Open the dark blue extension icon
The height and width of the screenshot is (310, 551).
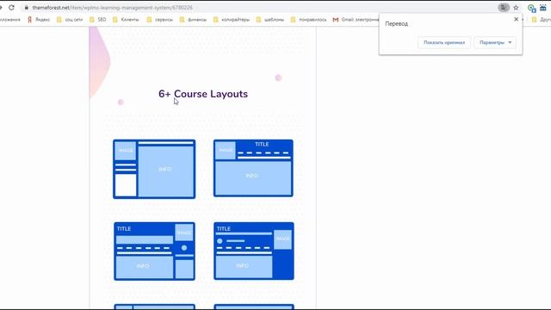click(x=543, y=8)
